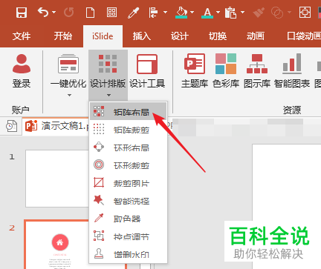
Task: Choose 矩阵布局 from the dropdown menu
Action: (128, 112)
